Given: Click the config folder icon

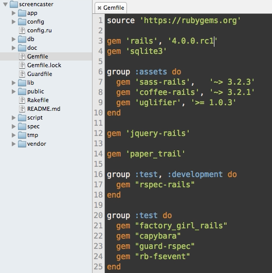Looking at the screenshot, I should pyautogui.click(x=22, y=22).
